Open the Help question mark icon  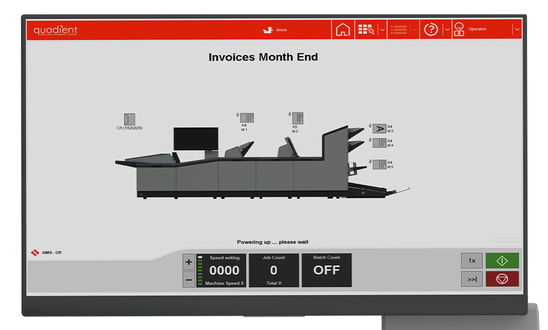(x=431, y=30)
